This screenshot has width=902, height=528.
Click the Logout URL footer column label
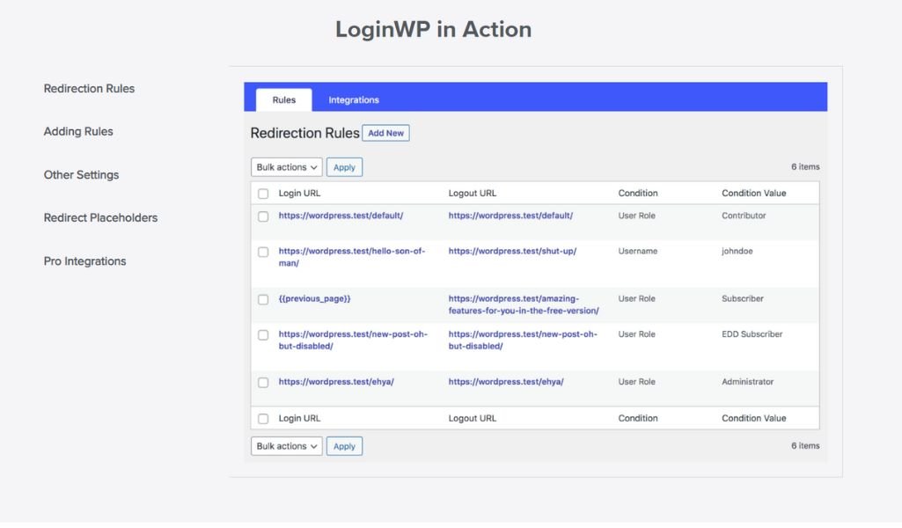[472, 419]
